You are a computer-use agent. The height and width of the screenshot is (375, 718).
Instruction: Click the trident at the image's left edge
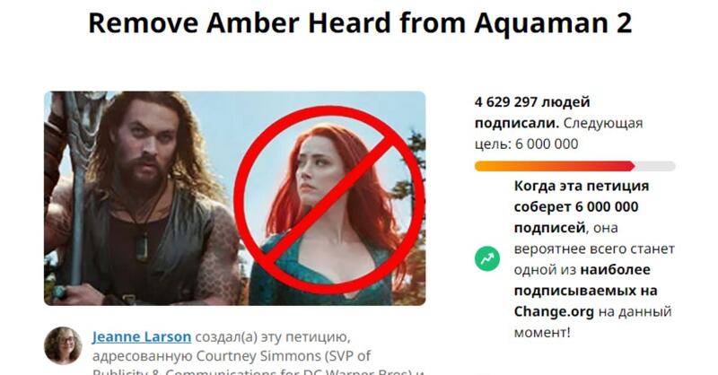[x=77, y=192]
